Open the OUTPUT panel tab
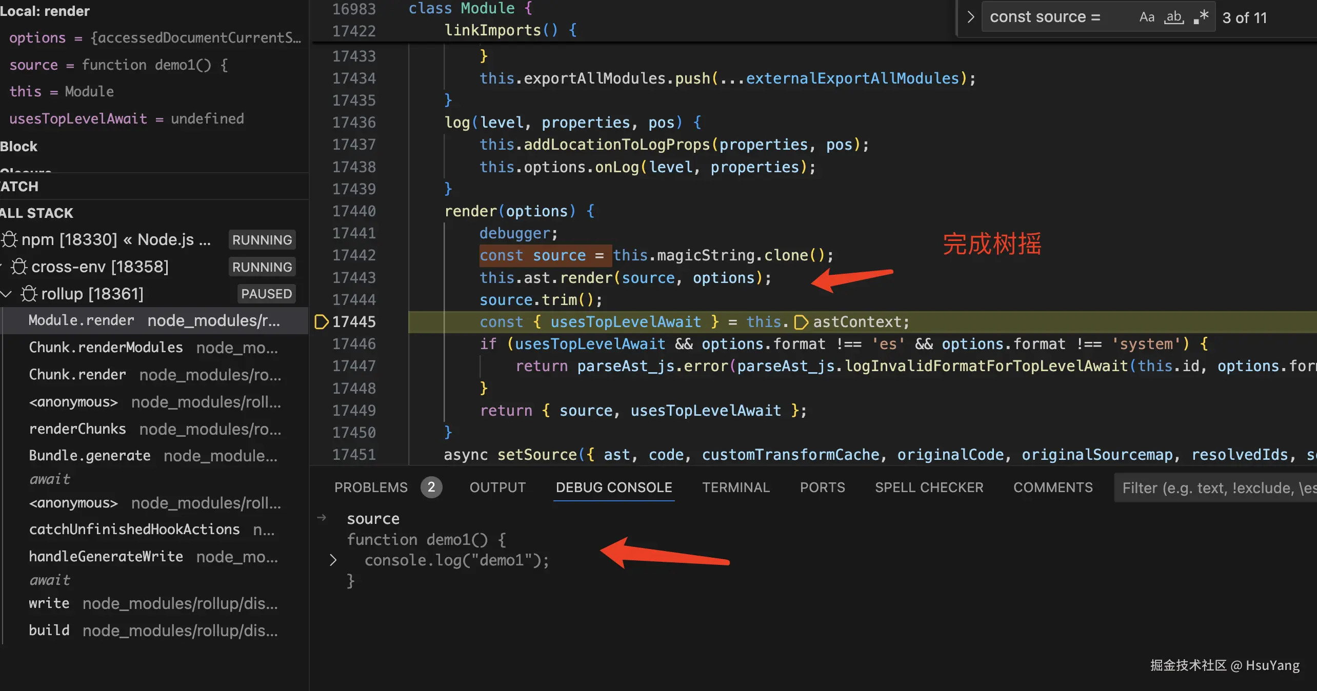This screenshot has height=691, width=1317. click(497, 487)
